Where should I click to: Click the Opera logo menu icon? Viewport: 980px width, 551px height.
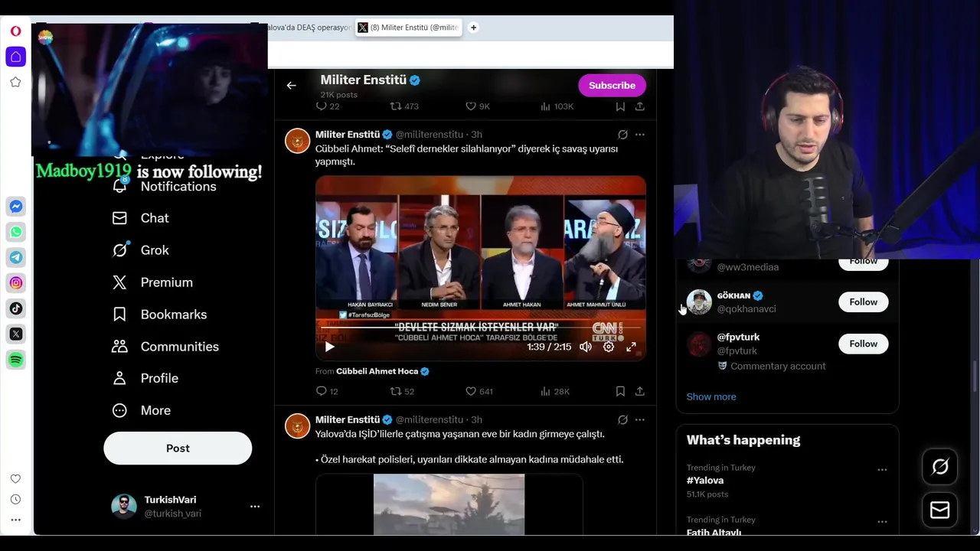coord(15,31)
